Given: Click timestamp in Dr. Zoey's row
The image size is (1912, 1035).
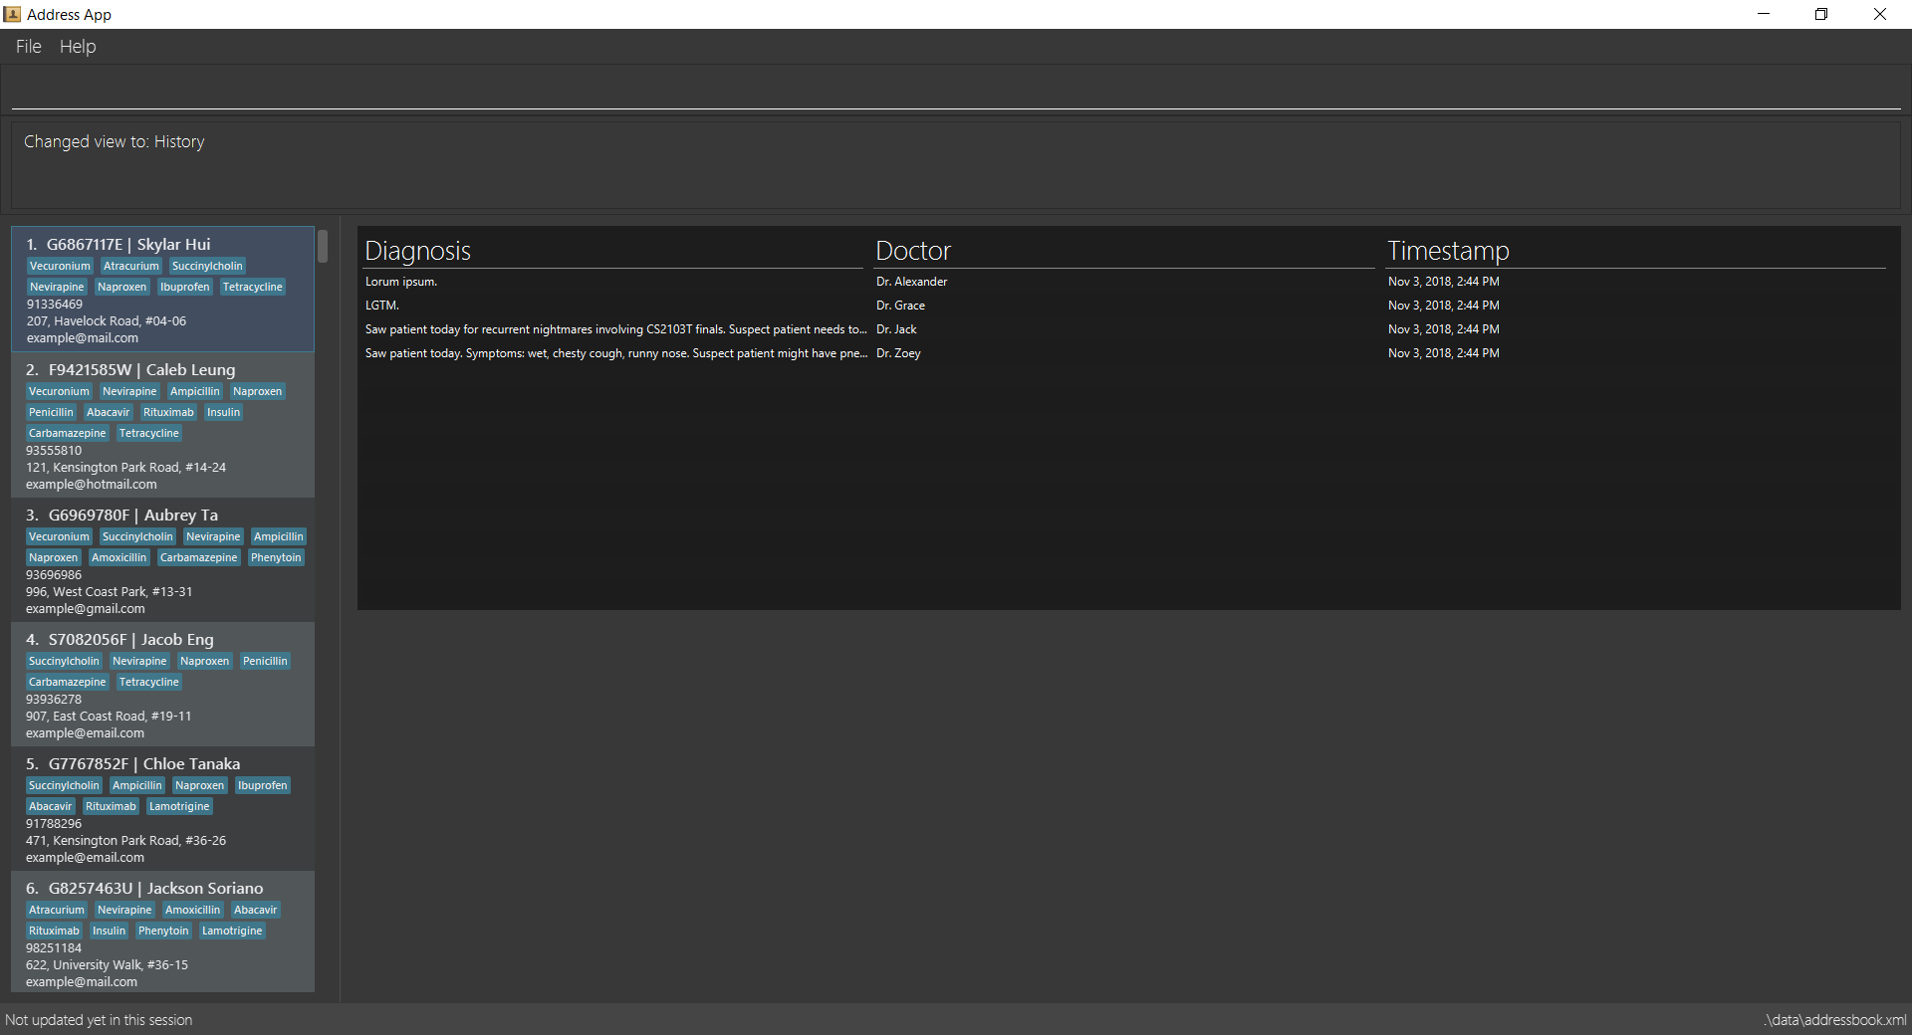Looking at the screenshot, I should pyautogui.click(x=1443, y=353).
